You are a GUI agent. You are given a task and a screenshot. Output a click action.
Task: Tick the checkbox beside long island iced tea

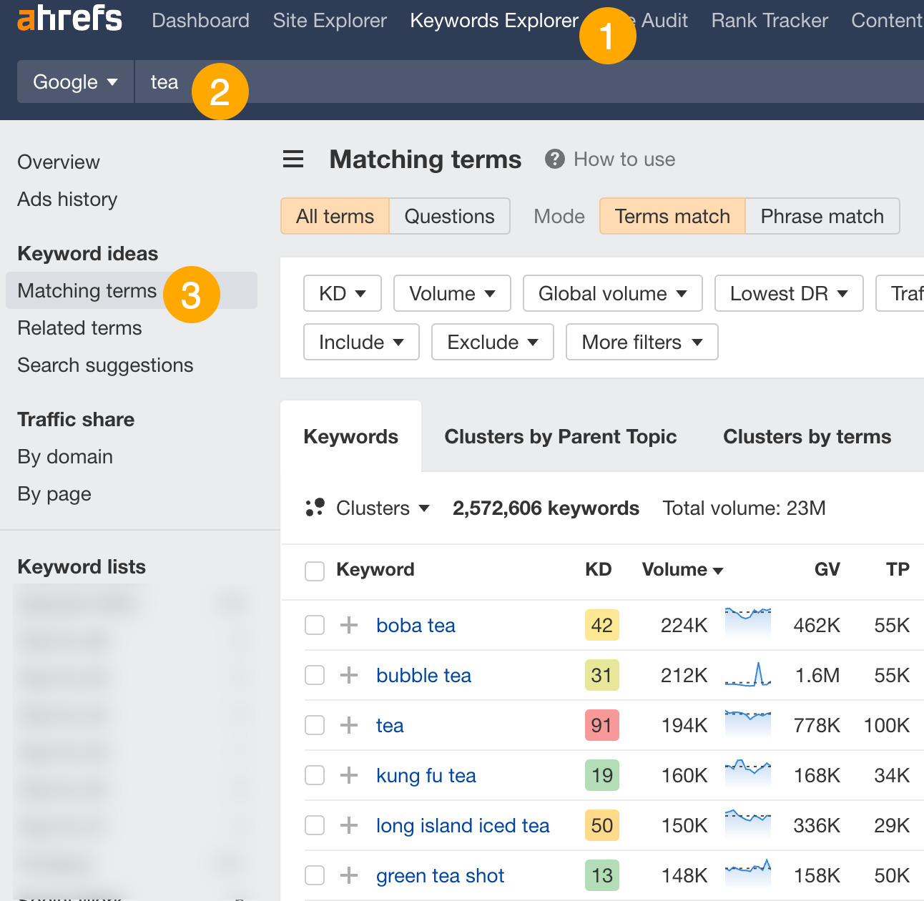click(315, 825)
